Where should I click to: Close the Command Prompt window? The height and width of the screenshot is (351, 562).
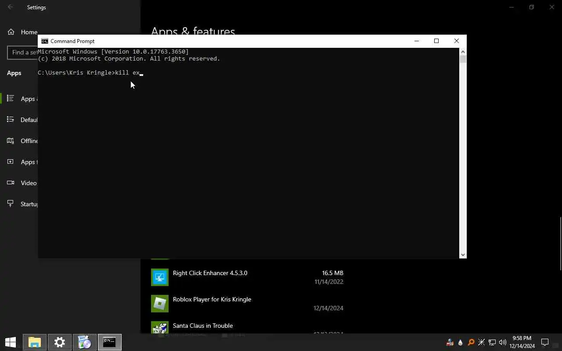click(457, 41)
